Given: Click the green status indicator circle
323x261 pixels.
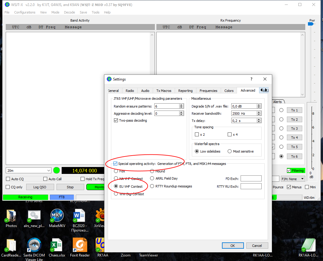Looking at the screenshot, I should point(57,171).
